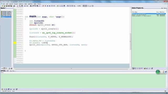Click the Select Project filter input field
This screenshot has width=168, height=94.
[149, 10]
